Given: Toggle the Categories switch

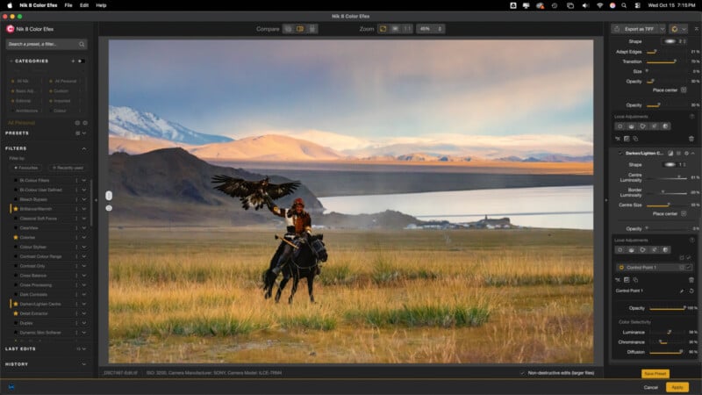Looking at the screenshot, I should [x=79, y=61].
